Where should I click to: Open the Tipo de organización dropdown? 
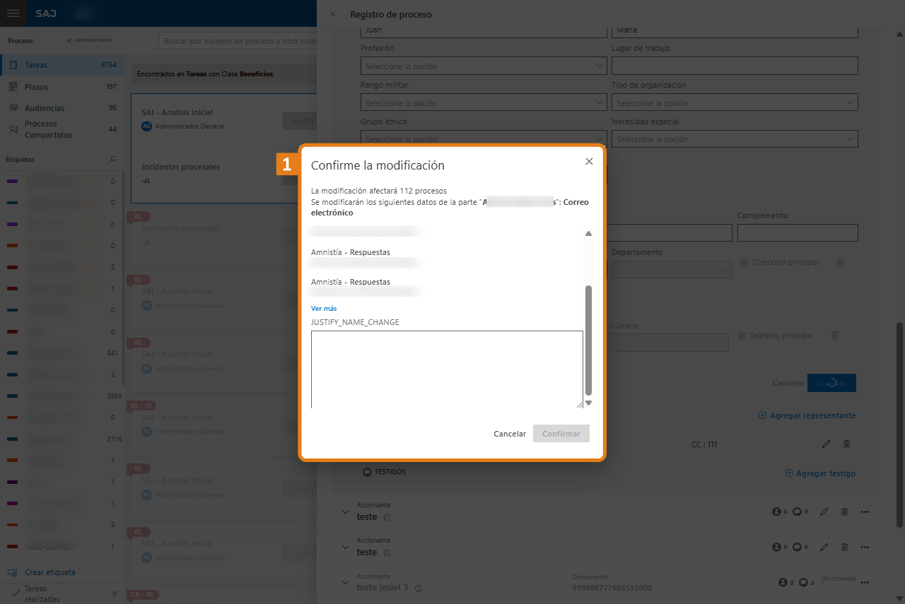[734, 102]
